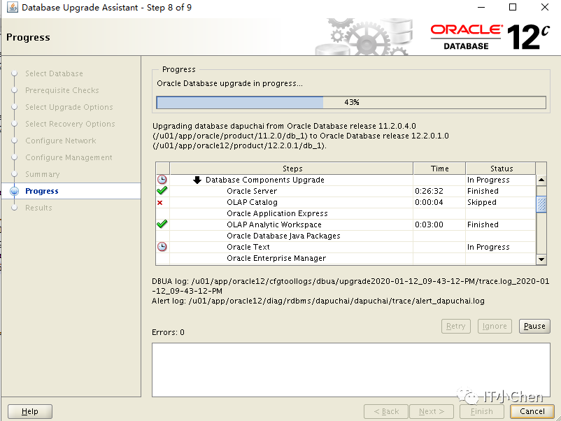Click the Progress step bullet in sidebar
This screenshot has width=561, height=421.
click(x=14, y=191)
